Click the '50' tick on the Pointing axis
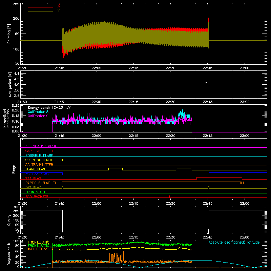The height and width of the screenshot is (271, 271). (x=17, y=63)
